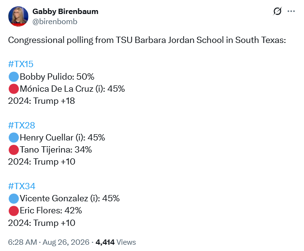Open Gabby Birenbaum's profile picture

[x=18, y=16]
